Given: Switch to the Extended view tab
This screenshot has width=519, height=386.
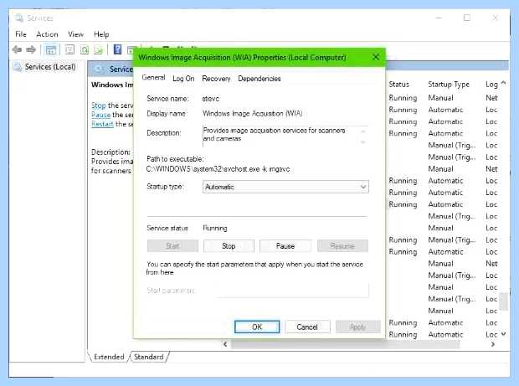Looking at the screenshot, I should pyautogui.click(x=109, y=357).
